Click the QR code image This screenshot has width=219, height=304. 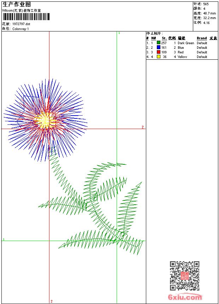click(184, 276)
